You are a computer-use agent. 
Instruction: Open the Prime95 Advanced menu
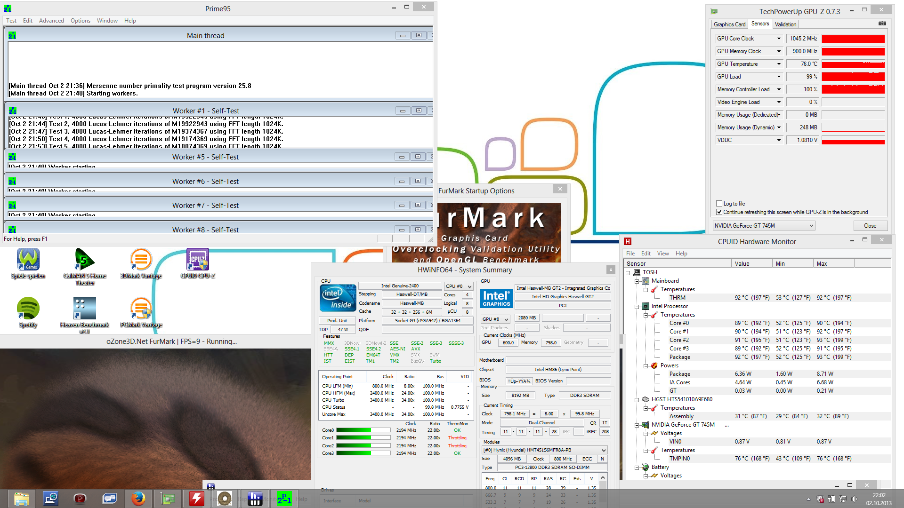[51, 21]
